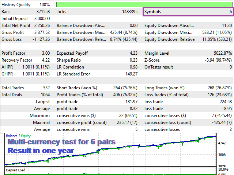Screen dimensions: 234x175
Task: Select the Ticks count 1483395
Action: (129, 12)
